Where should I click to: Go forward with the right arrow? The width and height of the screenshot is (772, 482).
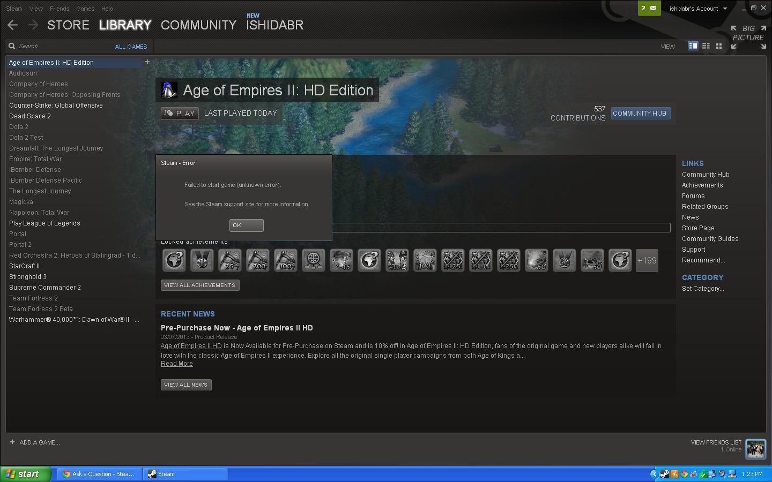(33, 25)
